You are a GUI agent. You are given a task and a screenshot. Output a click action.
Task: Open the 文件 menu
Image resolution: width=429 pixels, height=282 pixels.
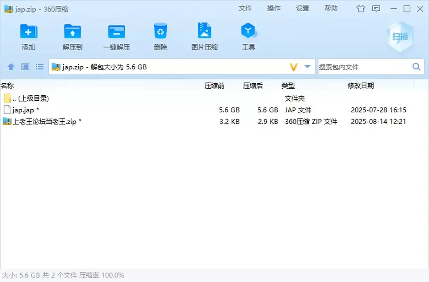[245, 8]
